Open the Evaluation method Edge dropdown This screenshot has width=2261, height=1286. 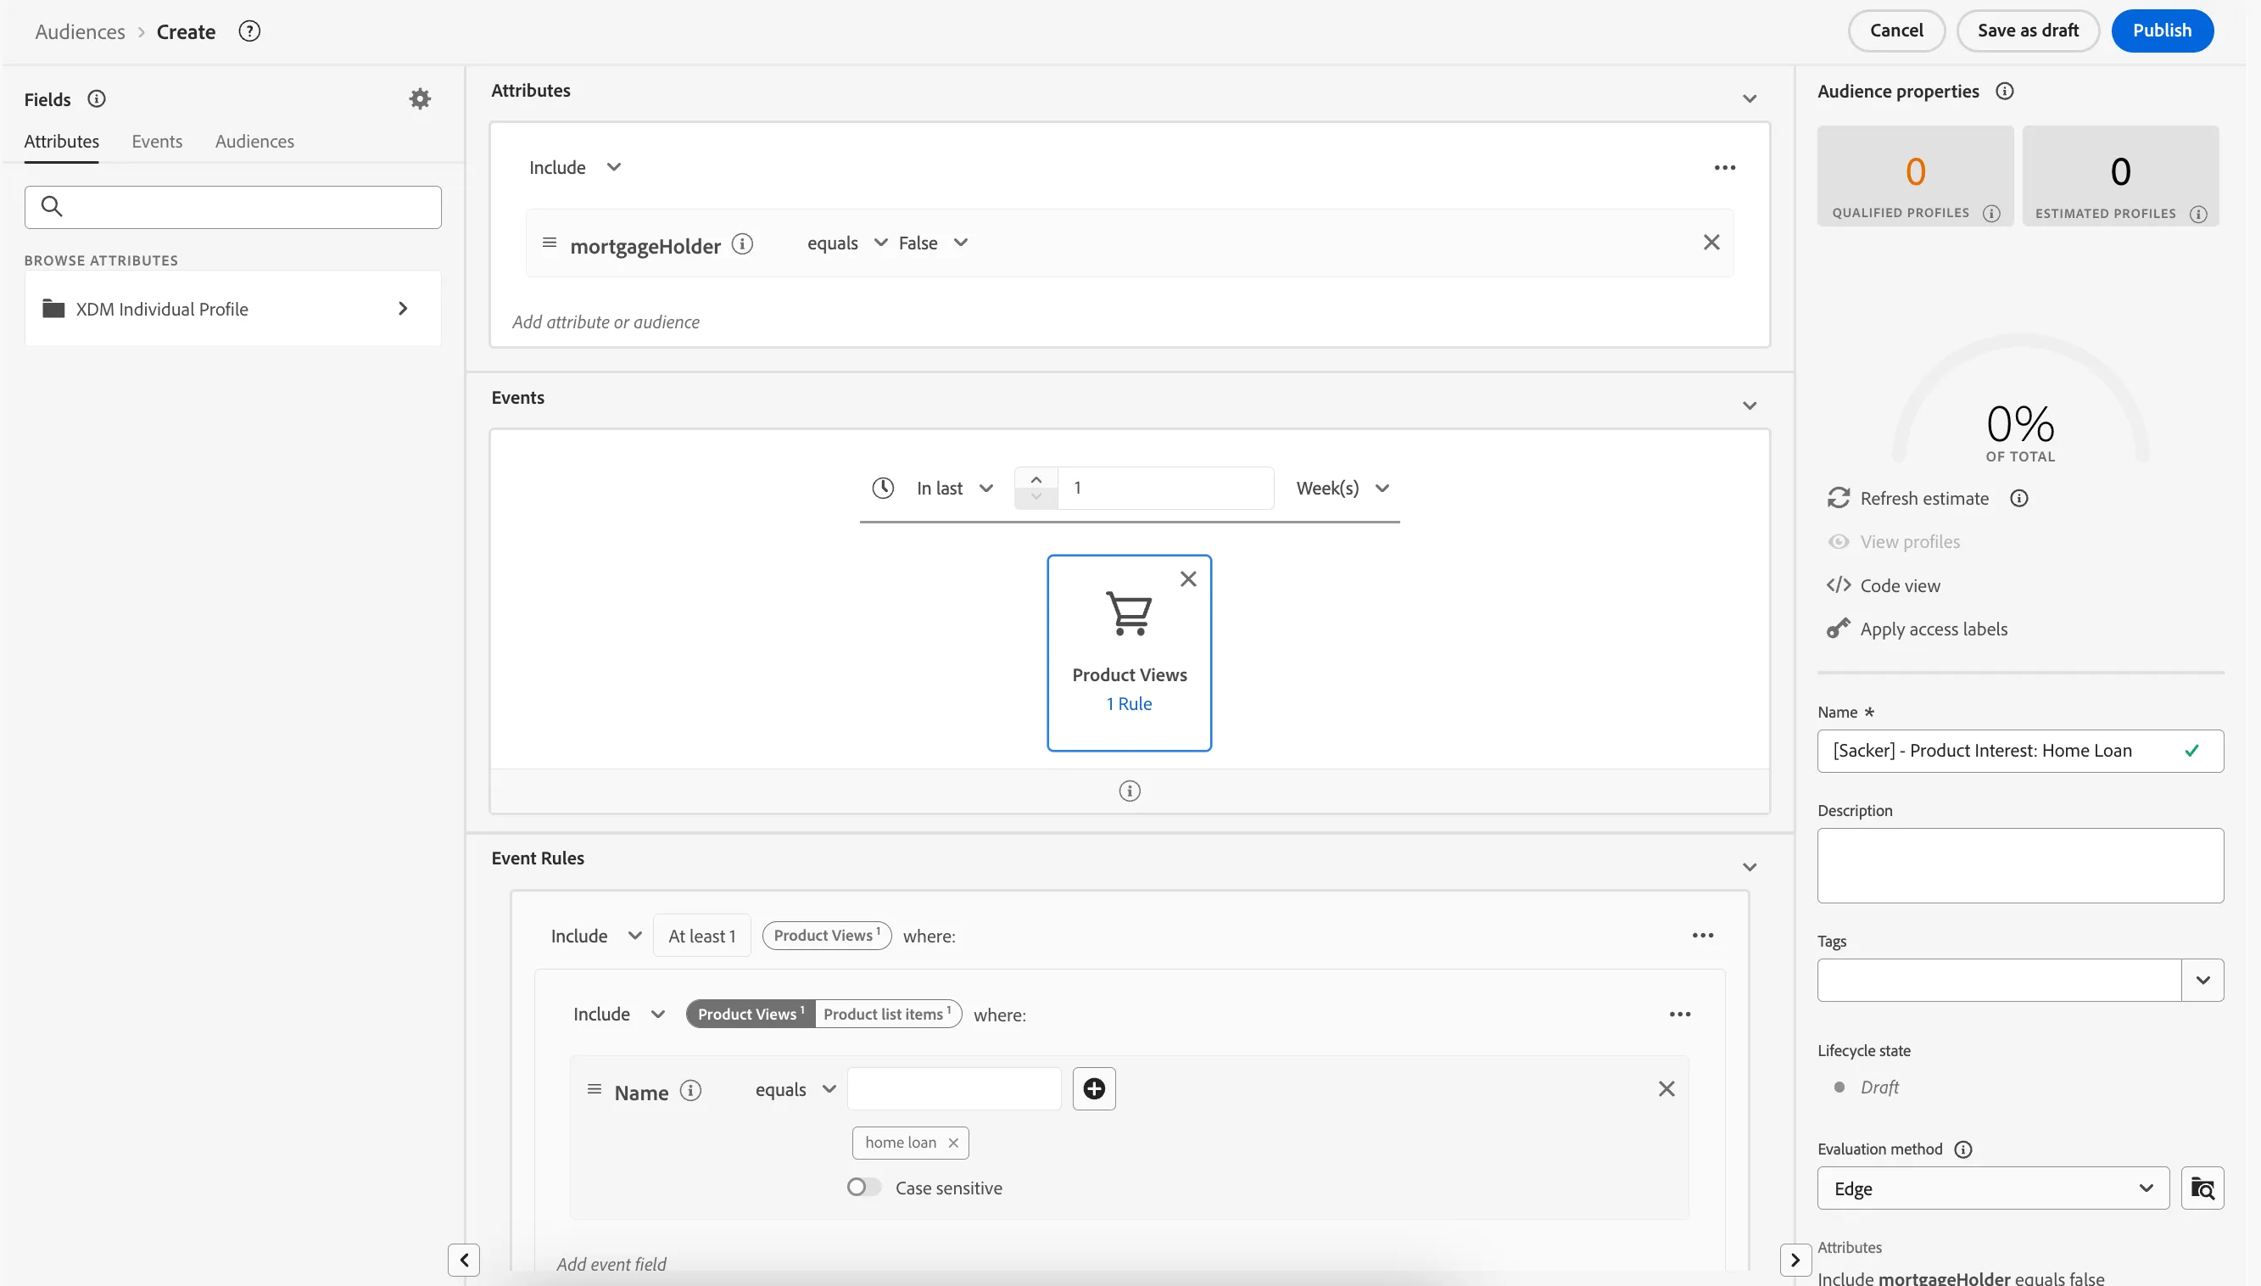click(x=1993, y=1188)
